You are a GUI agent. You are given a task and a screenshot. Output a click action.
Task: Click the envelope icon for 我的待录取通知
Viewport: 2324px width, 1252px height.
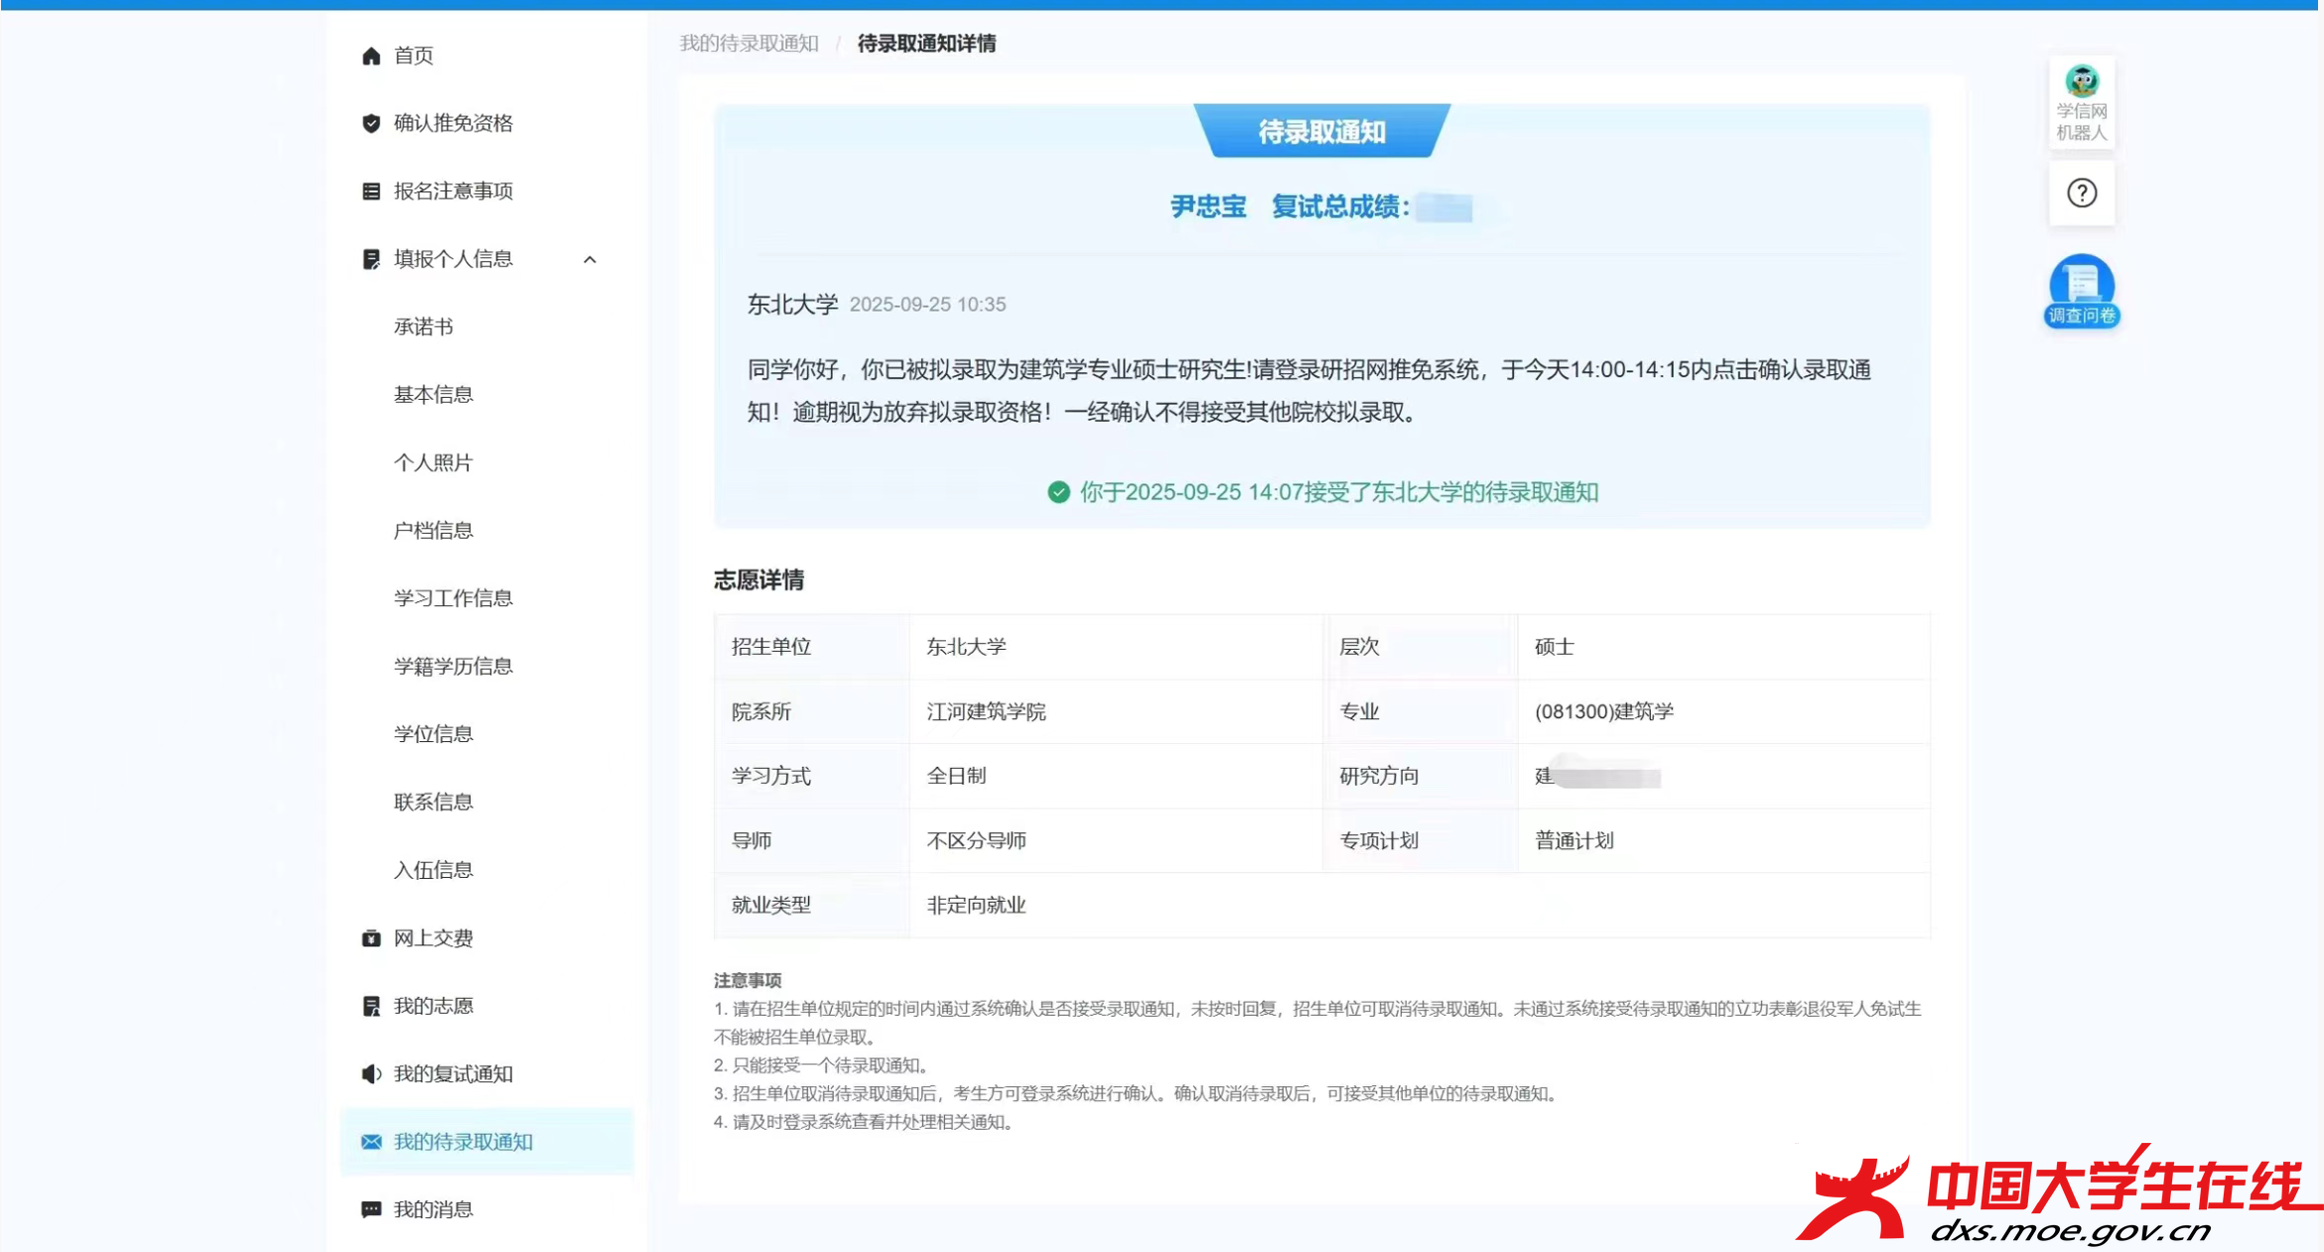click(371, 1142)
